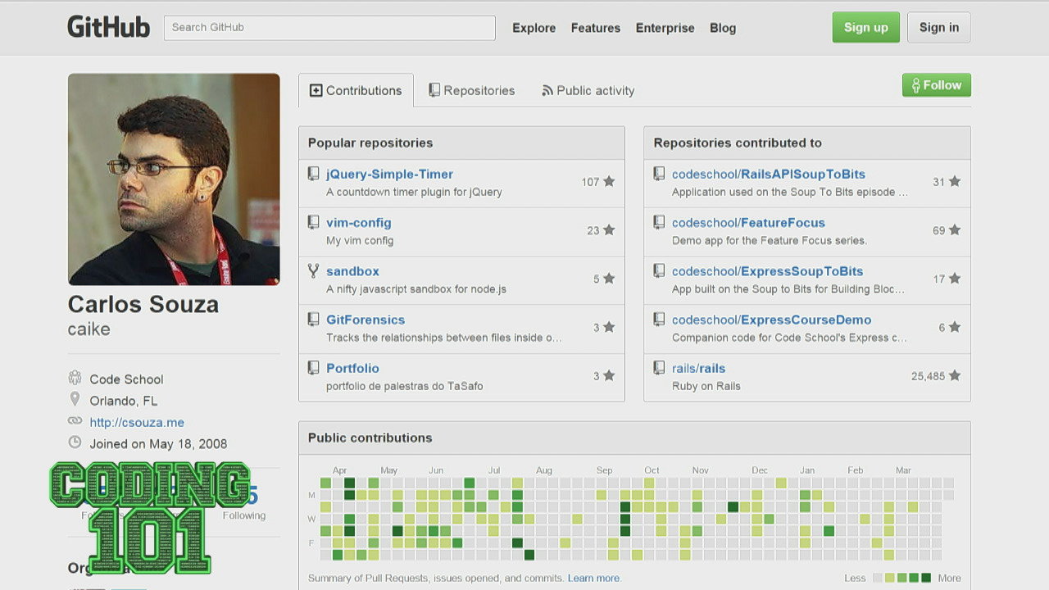Open the GitForensics repository link
1049x590 pixels.
coord(366,320)
